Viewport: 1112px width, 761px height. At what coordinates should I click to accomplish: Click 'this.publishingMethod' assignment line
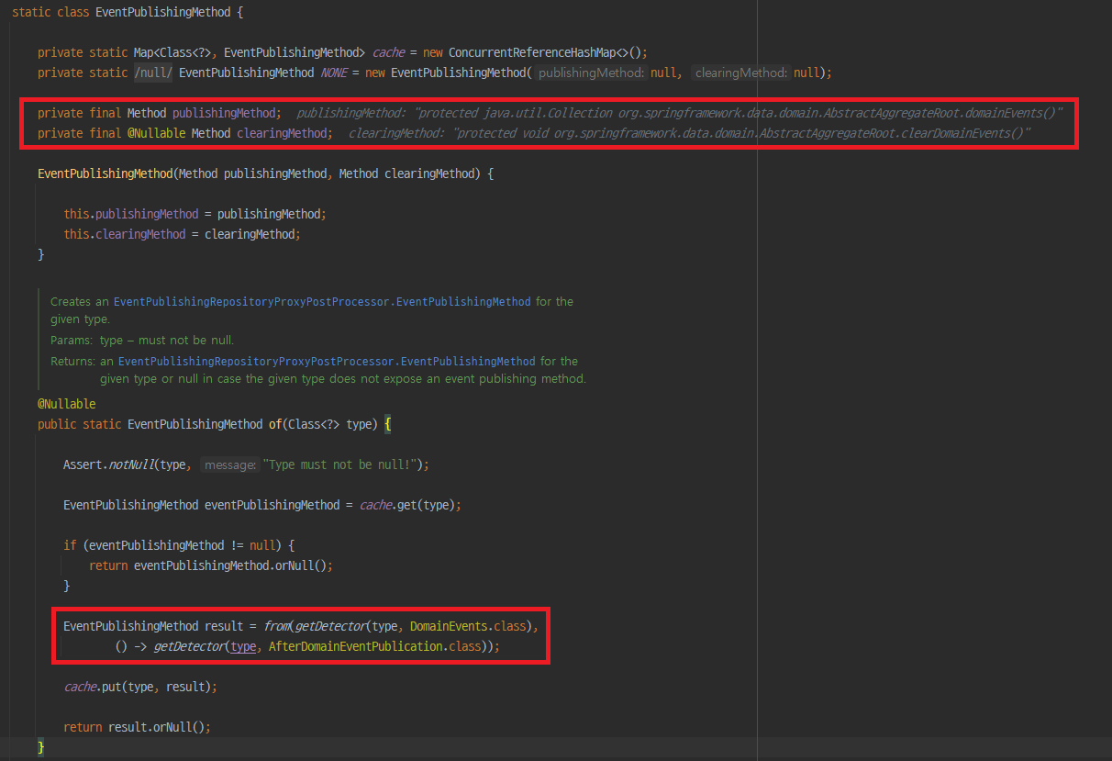click(x=195, y=214)
